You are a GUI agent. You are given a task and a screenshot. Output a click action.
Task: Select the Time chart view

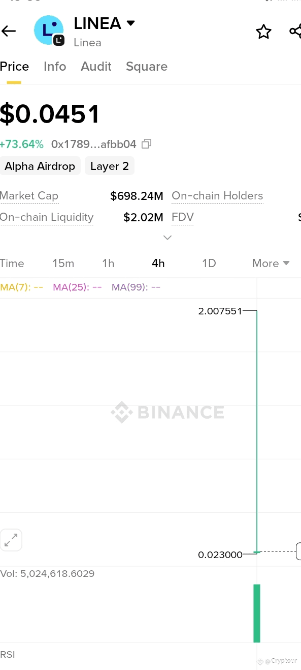pos(12,263)
